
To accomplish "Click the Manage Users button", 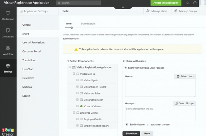I will pos(157,11).
